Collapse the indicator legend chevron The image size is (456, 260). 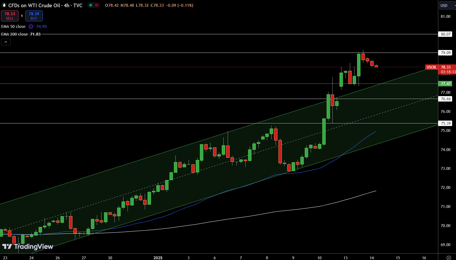pyautogui.click(x=6, y=42)
